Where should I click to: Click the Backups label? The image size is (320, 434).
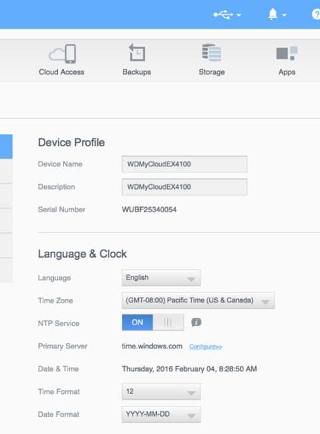(137, 72)
